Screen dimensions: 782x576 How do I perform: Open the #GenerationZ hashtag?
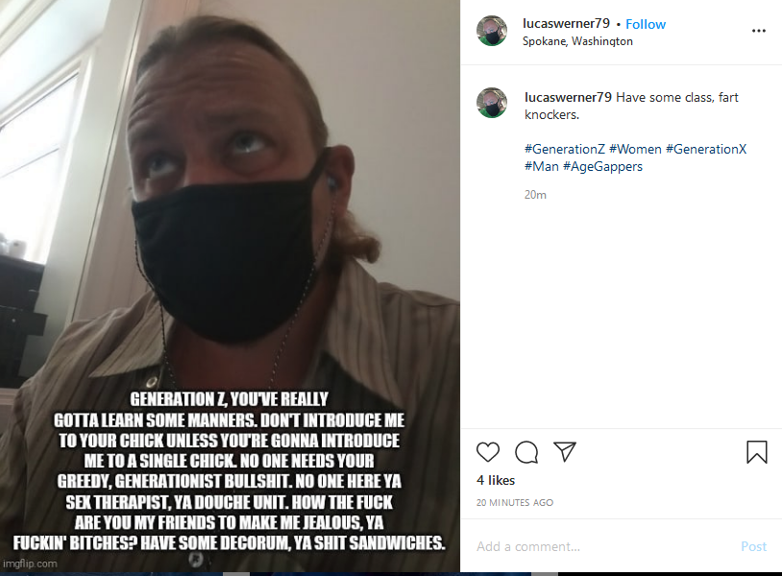pos(565,149)
